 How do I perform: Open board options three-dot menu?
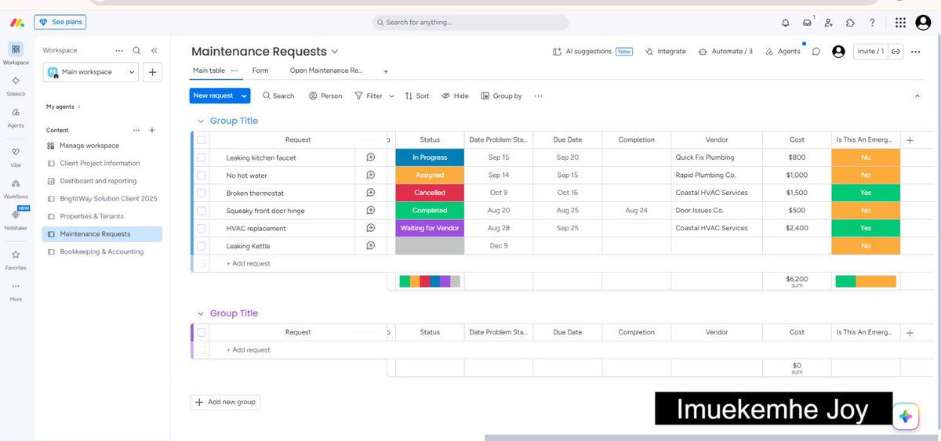coord(915,52)
